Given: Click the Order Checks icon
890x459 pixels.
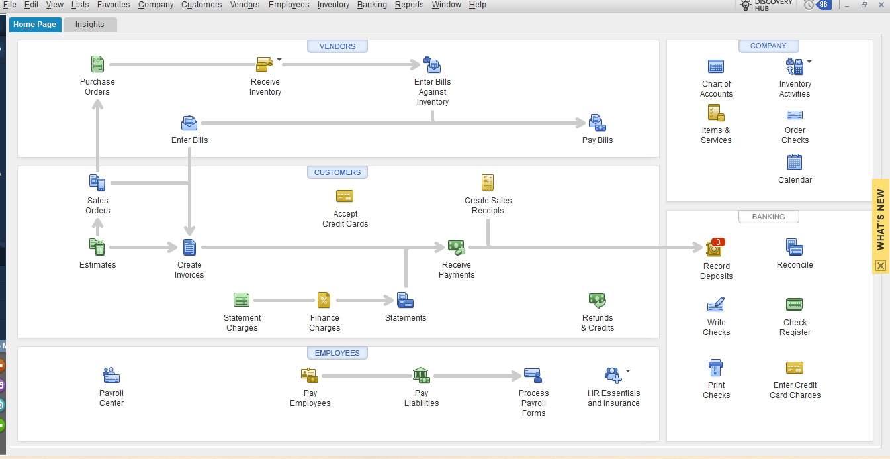Looking at the screenshot, I should 795,115.
